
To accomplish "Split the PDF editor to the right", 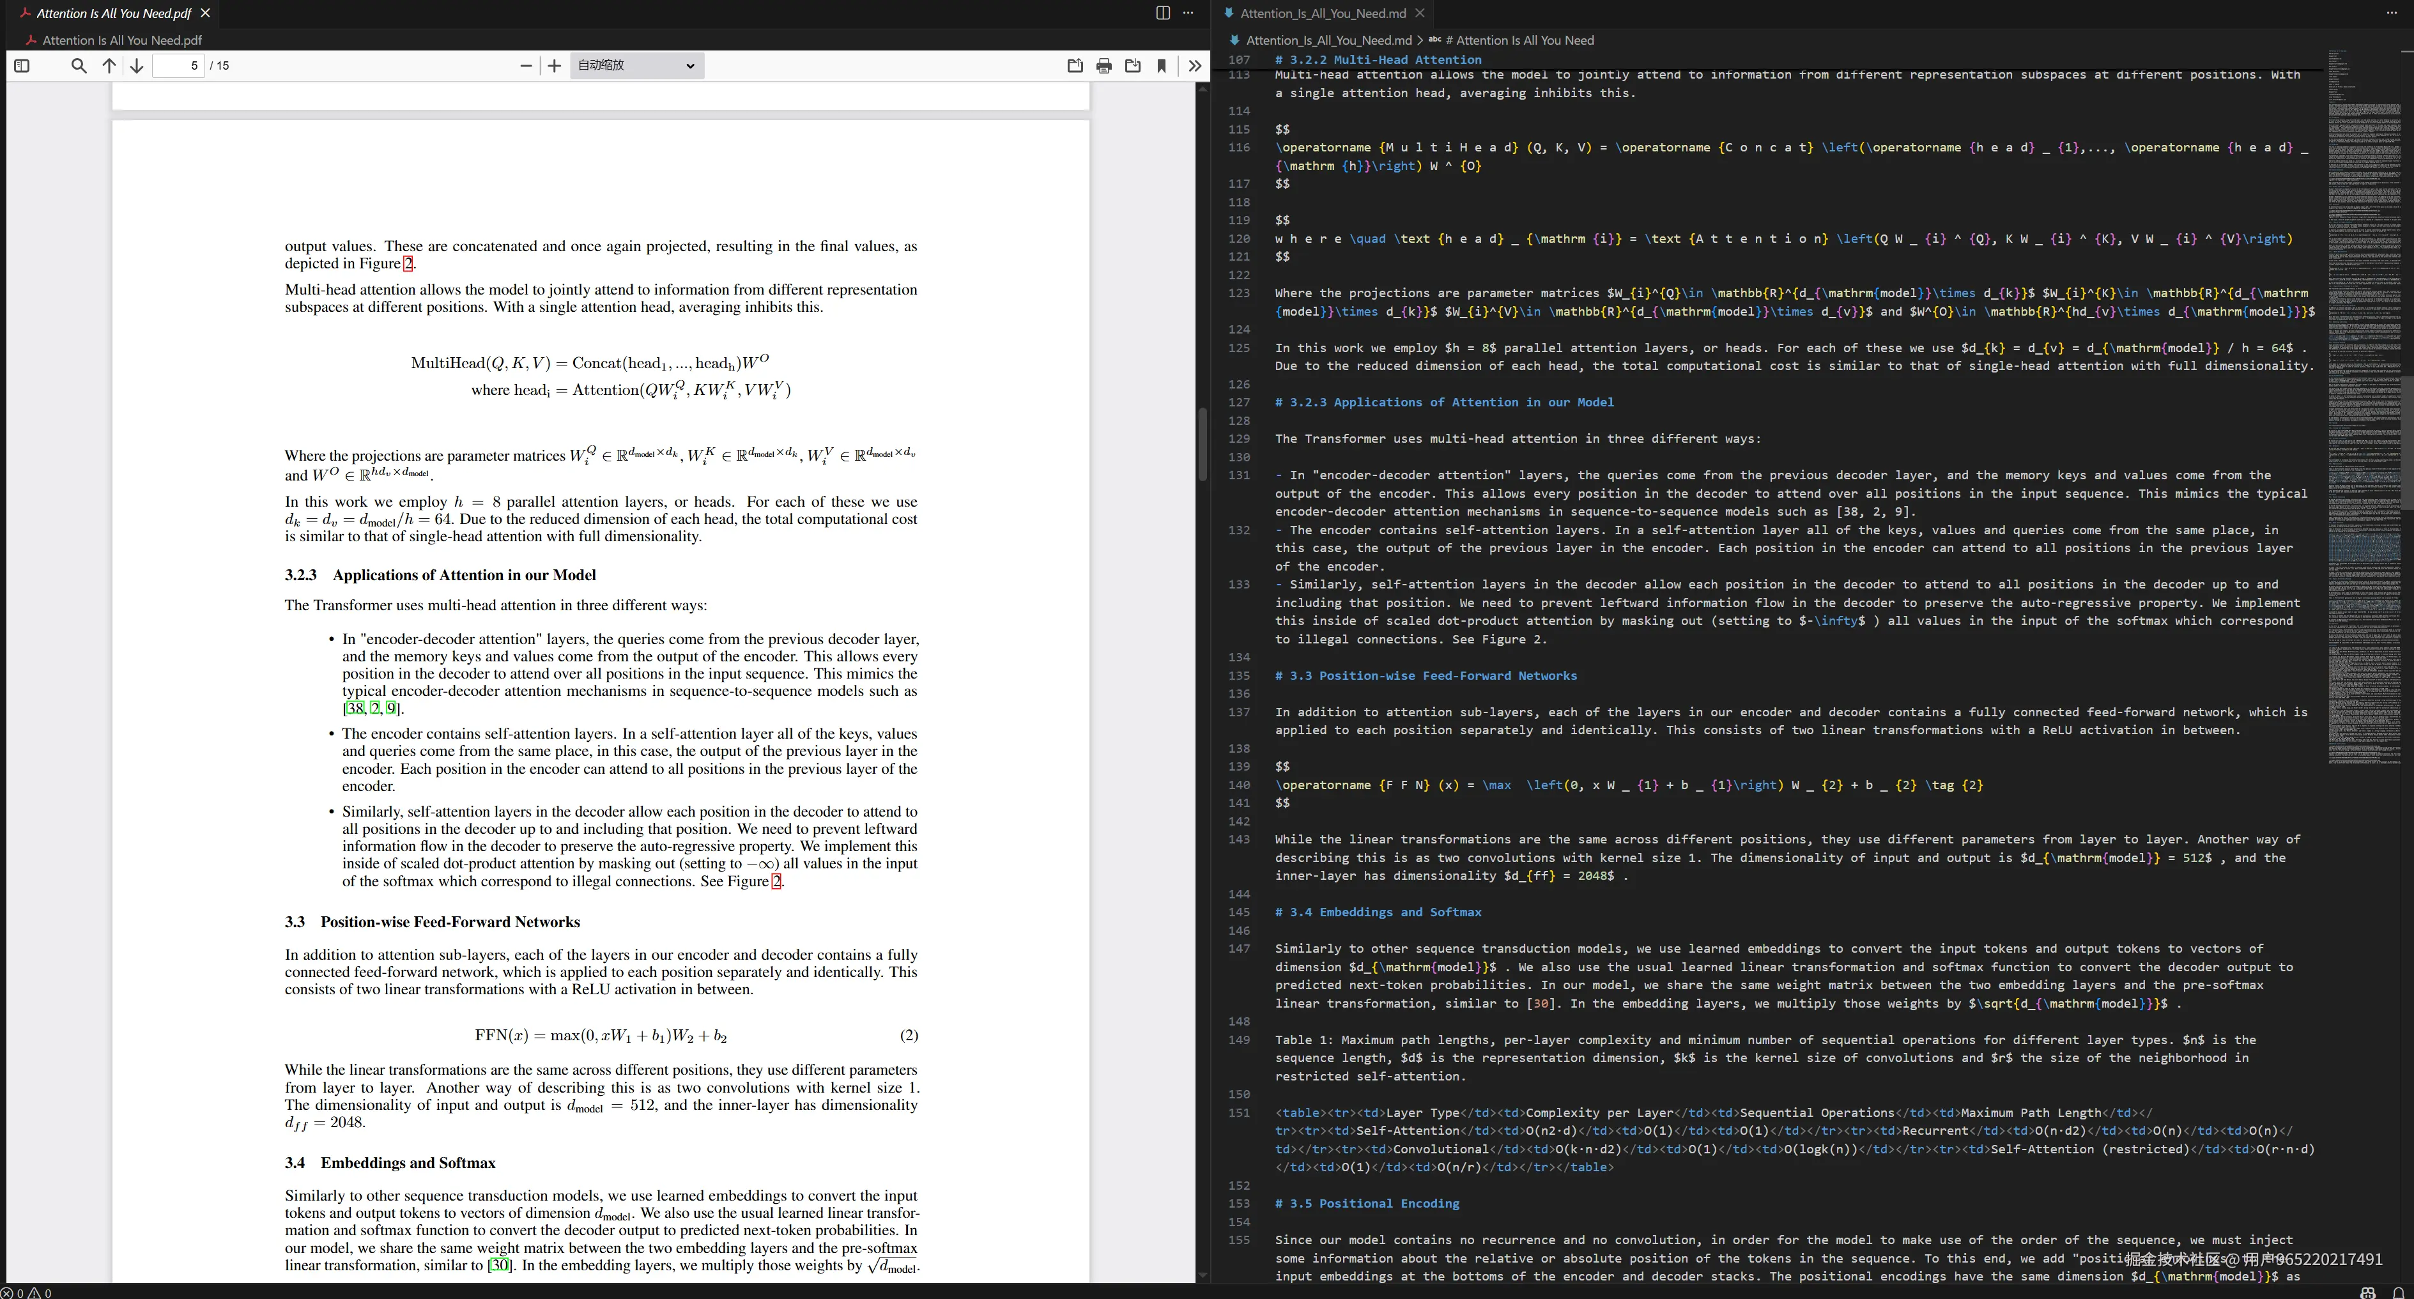I will [1163, 13].
